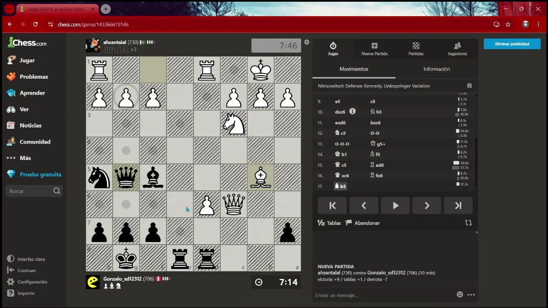Switch to the Jugar tab with clock icon
The image size is (548, 308).
(x=333, y=49)
